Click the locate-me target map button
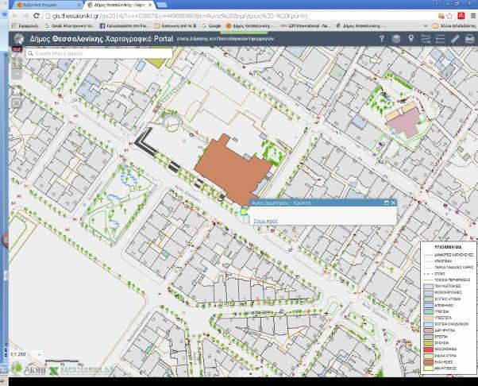The height and width of the screenshot is (386, 478). [x=17, y=104]
